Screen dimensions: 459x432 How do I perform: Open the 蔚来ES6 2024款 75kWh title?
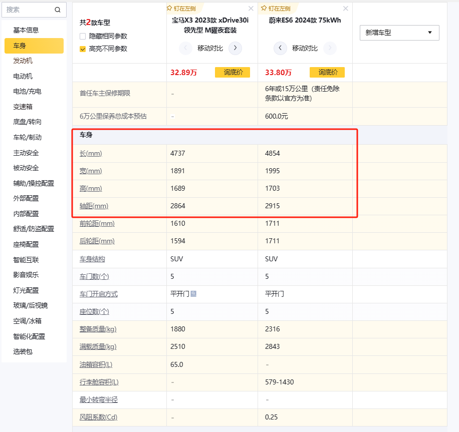[305, 20]
